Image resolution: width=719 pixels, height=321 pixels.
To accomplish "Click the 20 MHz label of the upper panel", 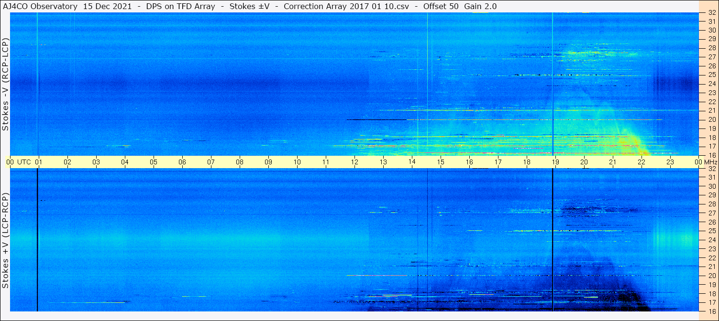I will [711, 119].
